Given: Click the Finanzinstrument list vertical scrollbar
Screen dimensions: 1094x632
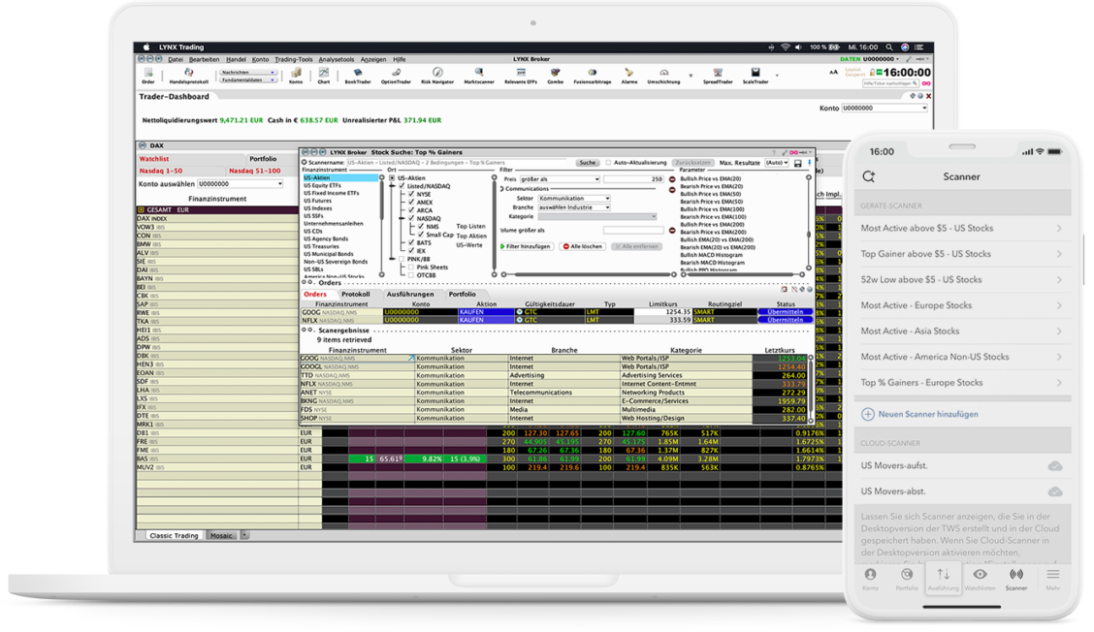Looking at the screenshot, I should click(x=382, y=225).
